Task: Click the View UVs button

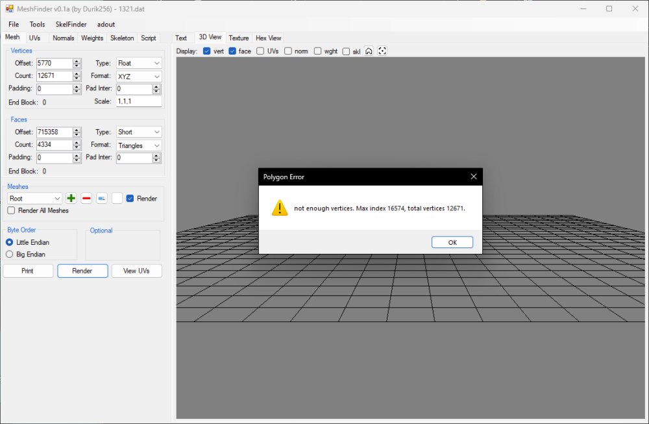Action: 136,271
